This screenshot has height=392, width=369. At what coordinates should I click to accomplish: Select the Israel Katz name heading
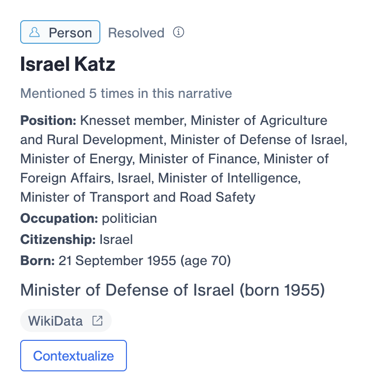[67, 64]
